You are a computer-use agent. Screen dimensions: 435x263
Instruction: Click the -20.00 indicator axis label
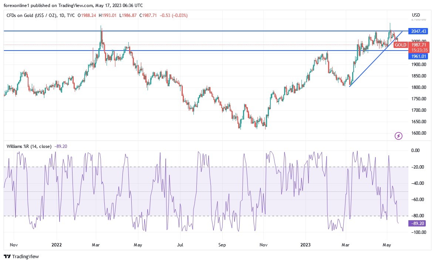click(418, 167)
